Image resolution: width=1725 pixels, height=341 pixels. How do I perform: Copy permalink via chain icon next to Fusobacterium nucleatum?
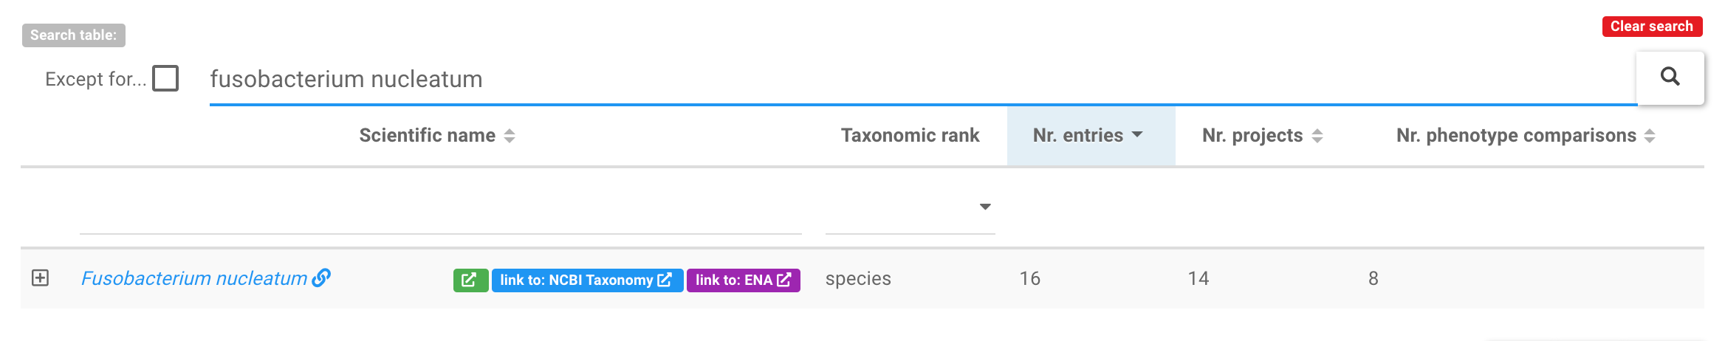[321, 278]
